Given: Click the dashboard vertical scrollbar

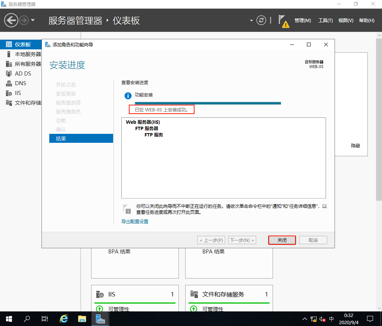Looking at the screenshot, I should click(379, 119).
